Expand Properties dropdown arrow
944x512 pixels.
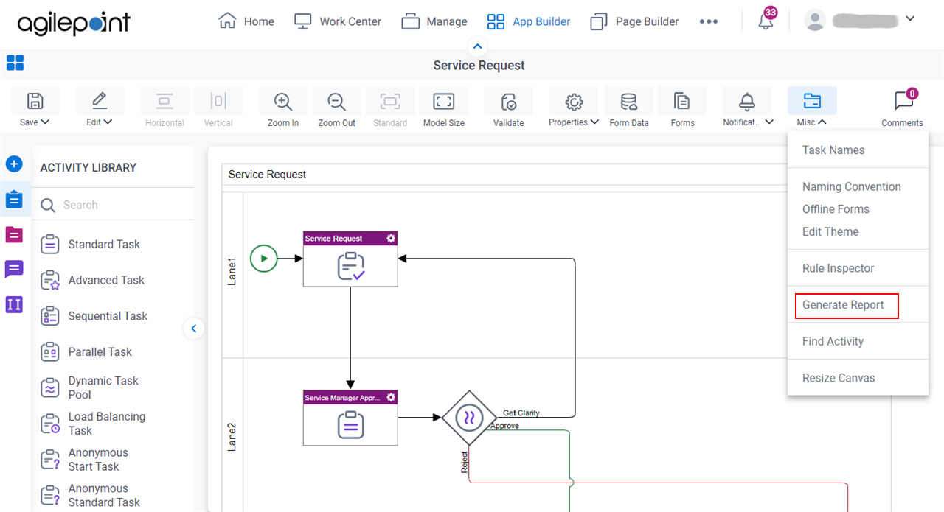pos(594,122)
